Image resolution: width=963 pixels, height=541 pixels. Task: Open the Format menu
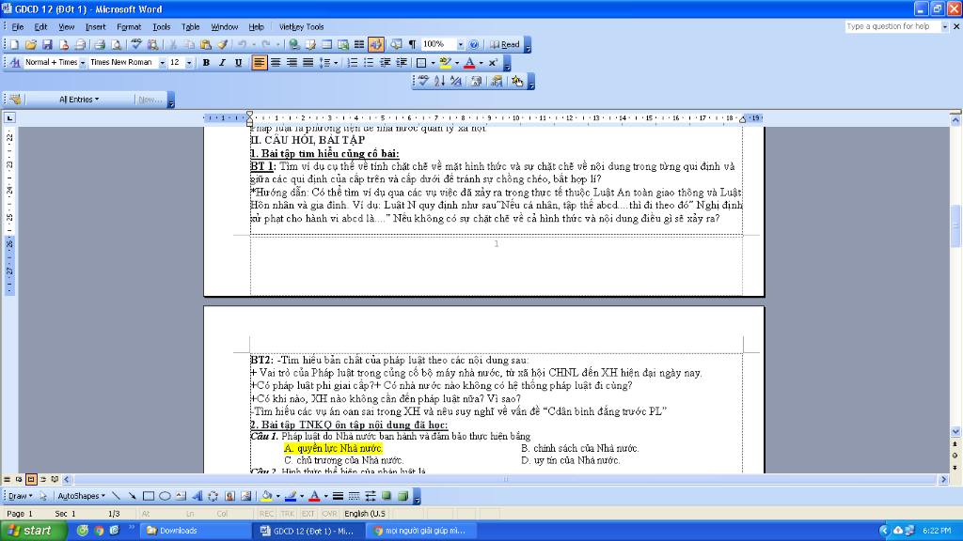(128, 27)
